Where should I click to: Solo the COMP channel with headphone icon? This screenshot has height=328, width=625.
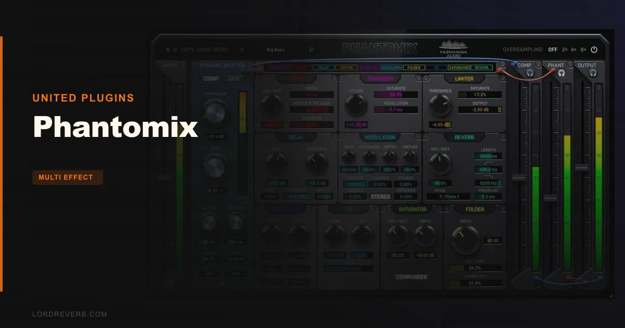click(530, 74)
